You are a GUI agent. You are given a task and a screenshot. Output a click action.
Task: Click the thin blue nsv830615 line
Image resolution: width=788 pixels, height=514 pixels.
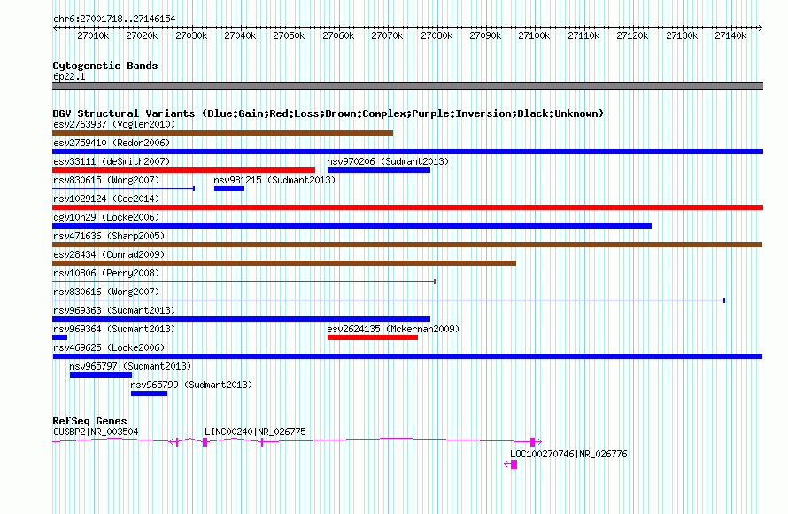pyautogui.click(x=124, y=189)
